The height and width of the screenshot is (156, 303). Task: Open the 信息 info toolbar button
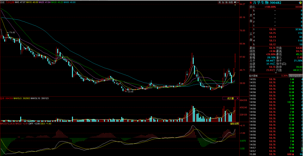[x=231, y=2]
